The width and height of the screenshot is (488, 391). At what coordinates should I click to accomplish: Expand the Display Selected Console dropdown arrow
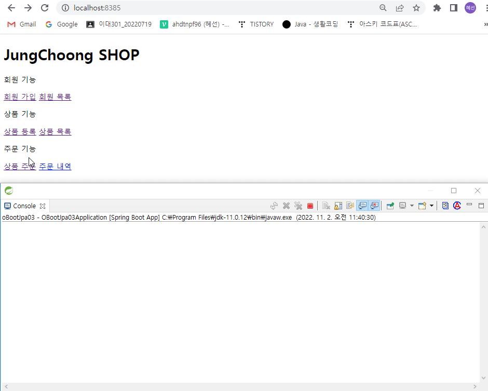click(x=412, y=206)
